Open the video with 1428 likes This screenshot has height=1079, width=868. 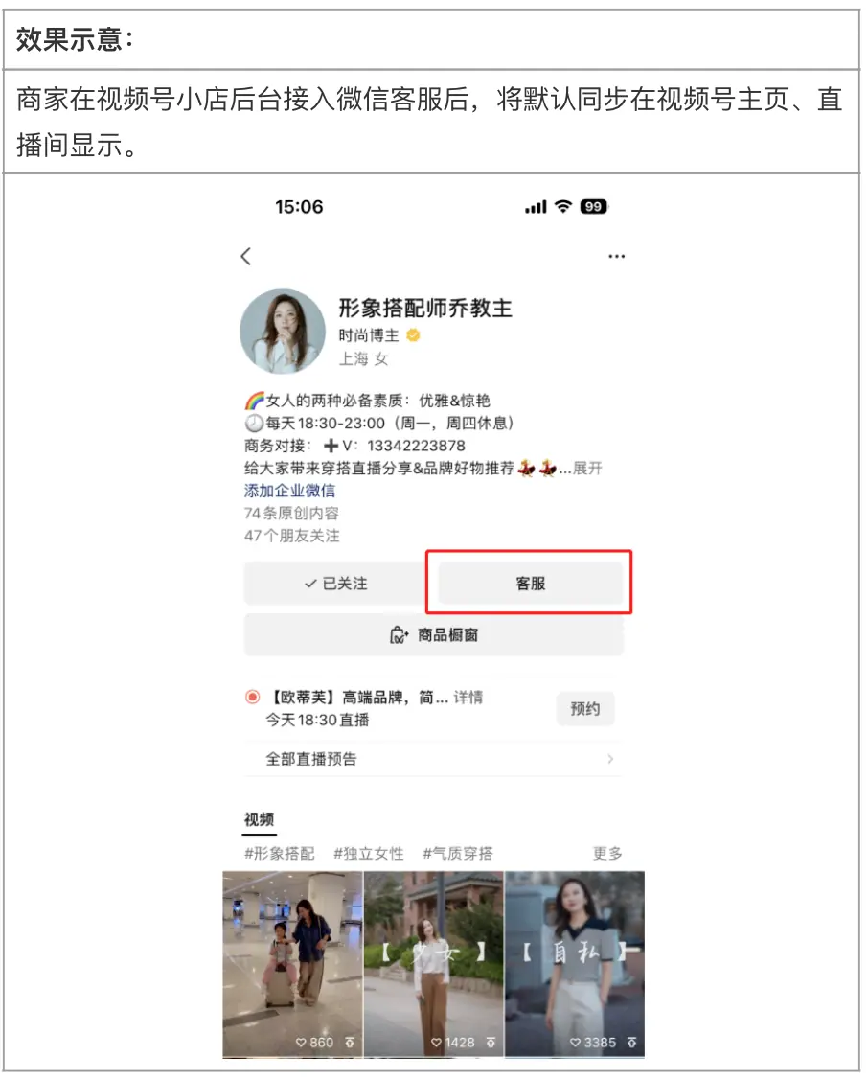434,964
